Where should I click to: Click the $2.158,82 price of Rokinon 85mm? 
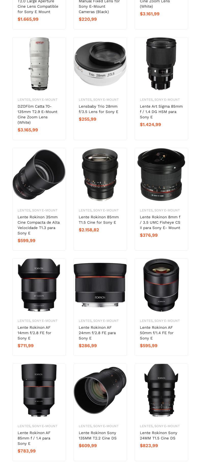[x=89, y=230]
